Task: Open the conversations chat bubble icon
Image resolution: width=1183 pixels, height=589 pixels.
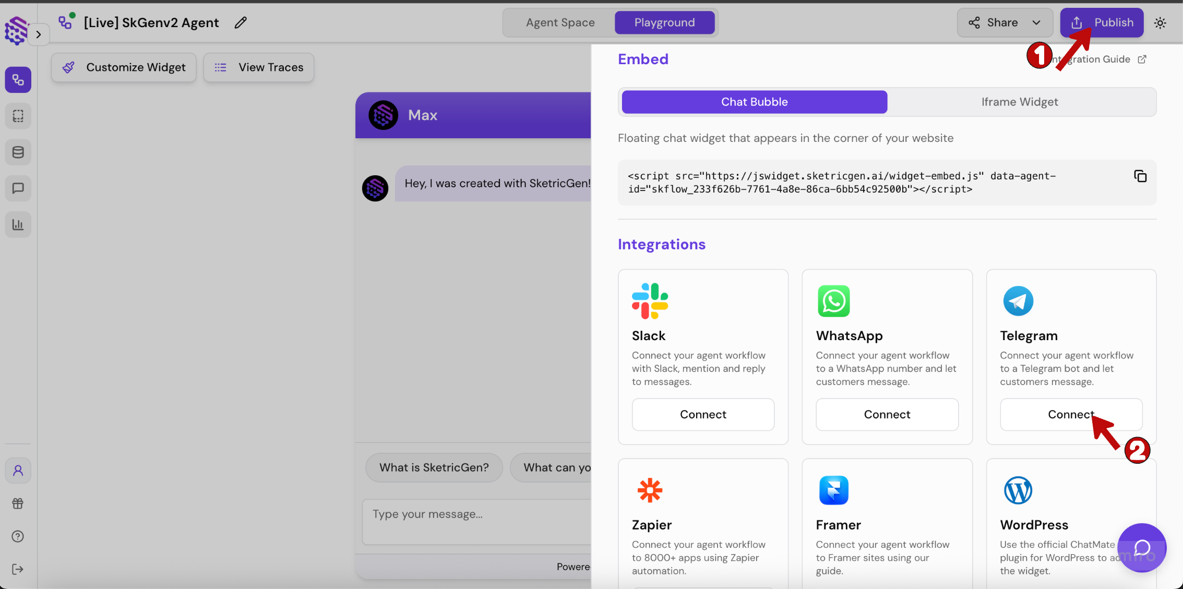Action: point(18,188)
